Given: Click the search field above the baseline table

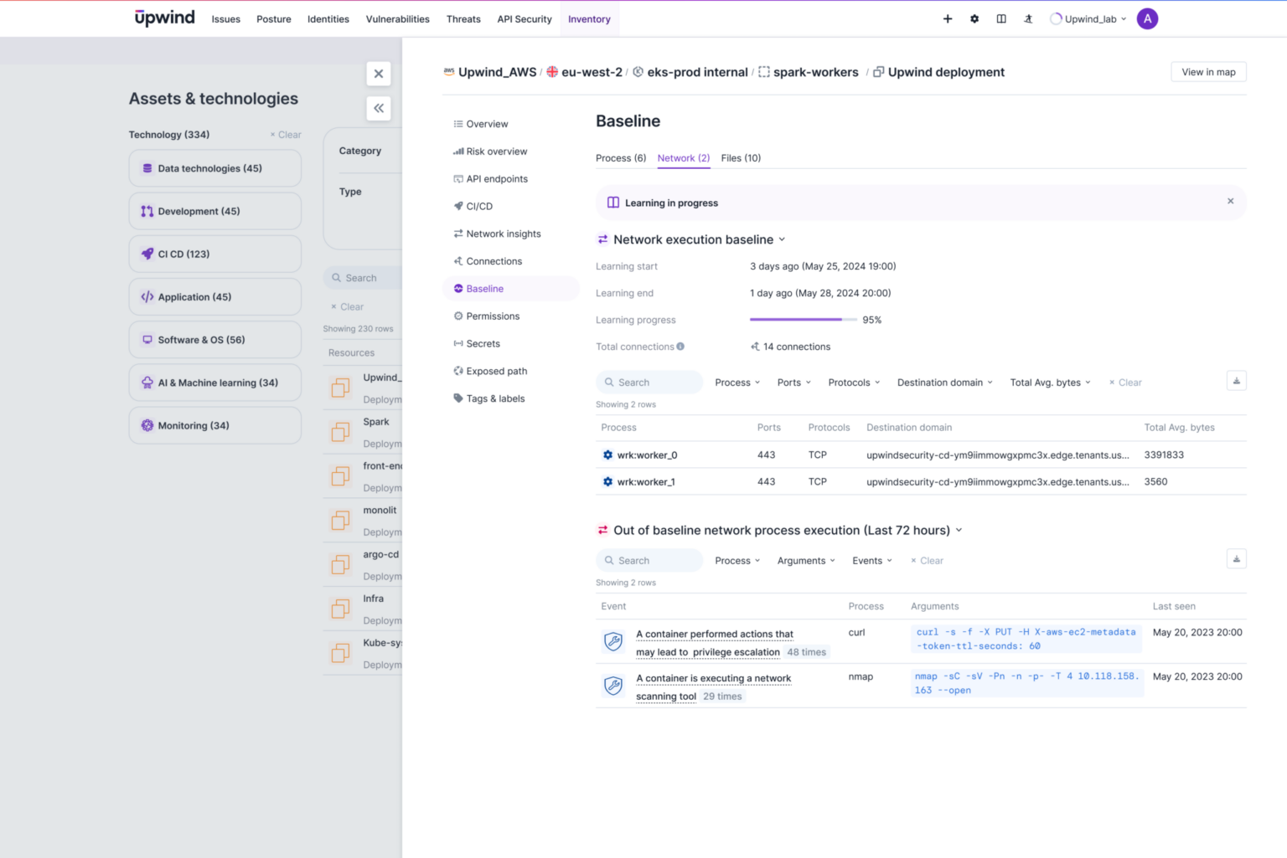Looking at the screenshot, I should tap(649, 382).
